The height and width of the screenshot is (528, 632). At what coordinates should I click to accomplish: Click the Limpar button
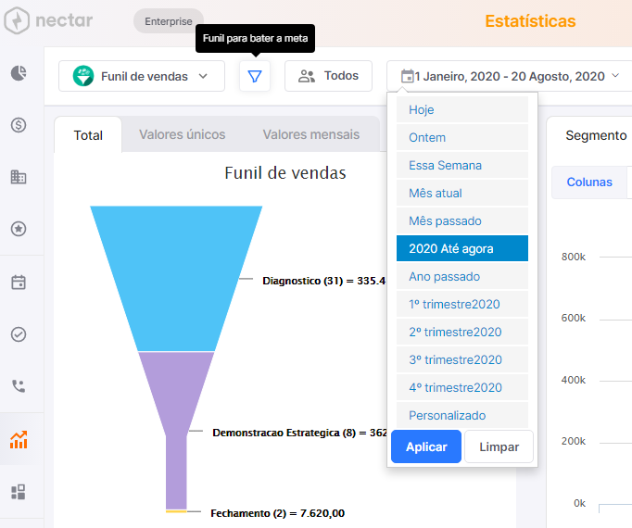click(499, 446)
